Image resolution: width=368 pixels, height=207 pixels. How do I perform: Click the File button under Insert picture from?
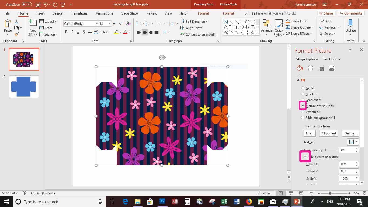[309, 133]
